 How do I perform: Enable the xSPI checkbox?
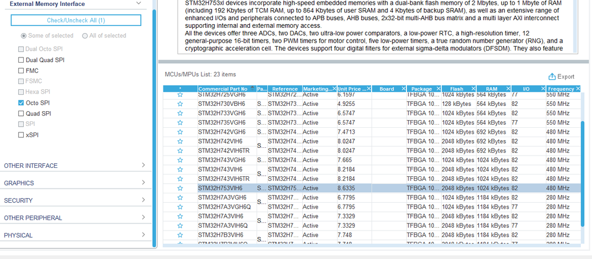coord(21,135)
